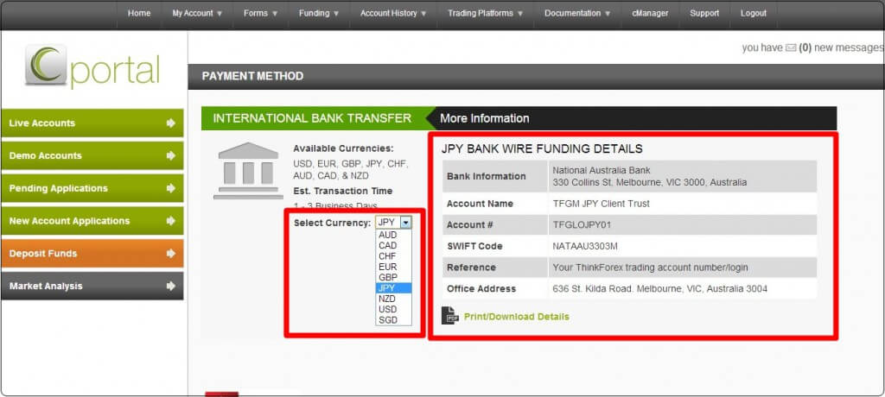Click the arrow icon on Pending Applications
This screenshot has height=397, width=885.
tap(171, 188)
